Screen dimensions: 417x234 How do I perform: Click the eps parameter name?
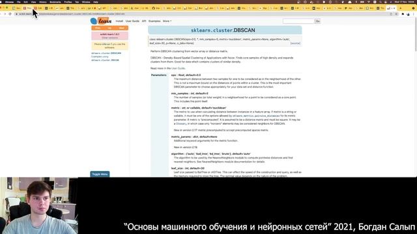(x=173, y=75)
